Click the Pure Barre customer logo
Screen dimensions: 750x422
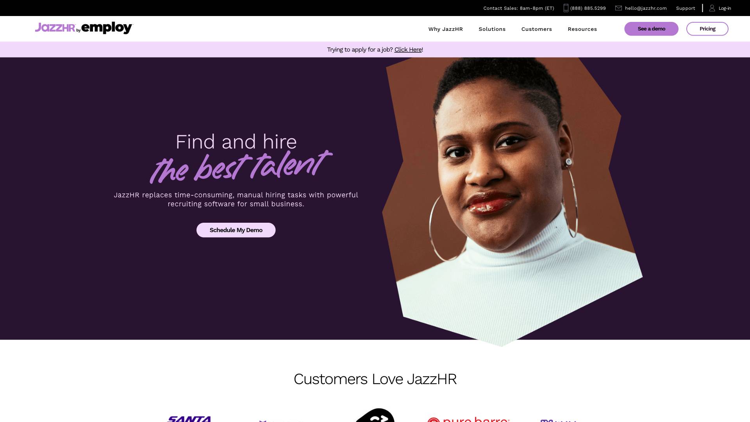(x=468, y=419)
